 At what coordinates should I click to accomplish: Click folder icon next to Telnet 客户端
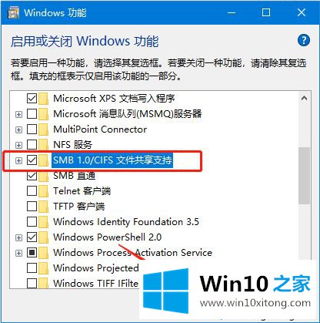tap(43, 191)
